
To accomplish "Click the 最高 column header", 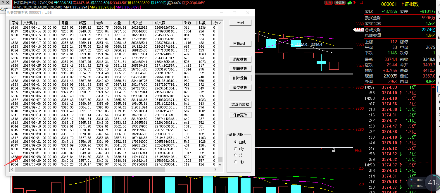I will [x=86, y=23].
